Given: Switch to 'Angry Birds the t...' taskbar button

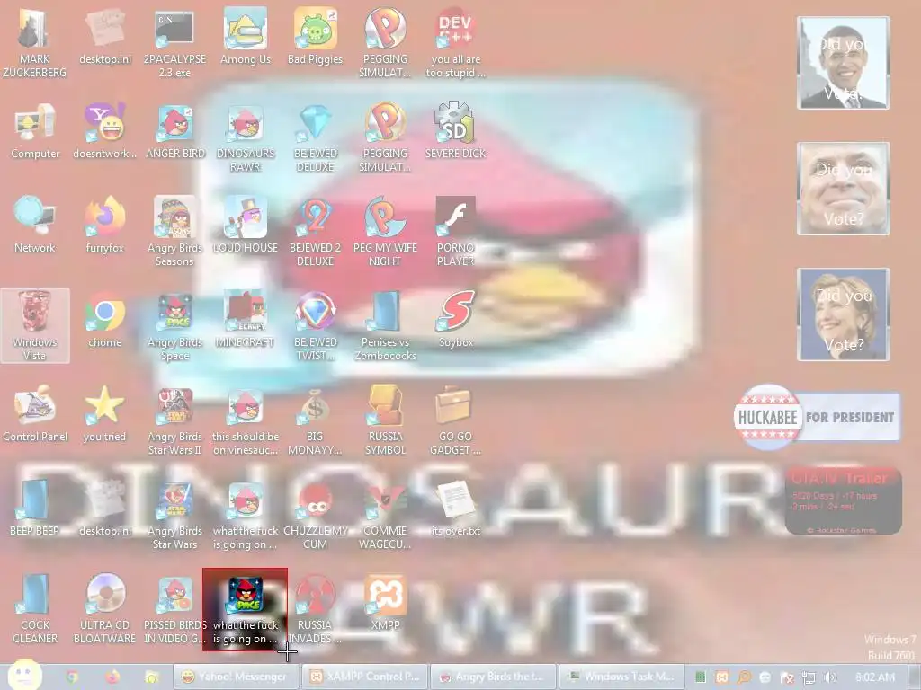Looking at the screenshot, I should [494, 677].
